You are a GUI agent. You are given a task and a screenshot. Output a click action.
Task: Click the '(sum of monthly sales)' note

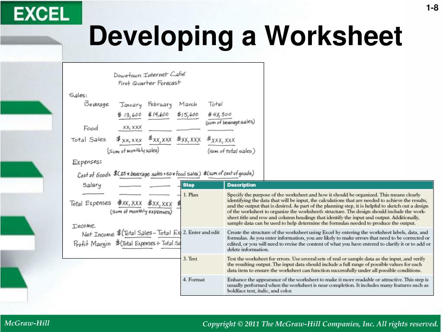133,151
